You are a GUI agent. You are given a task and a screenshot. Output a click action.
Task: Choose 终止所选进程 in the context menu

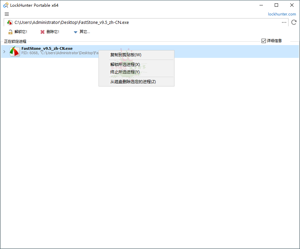[x=125, y=72]
